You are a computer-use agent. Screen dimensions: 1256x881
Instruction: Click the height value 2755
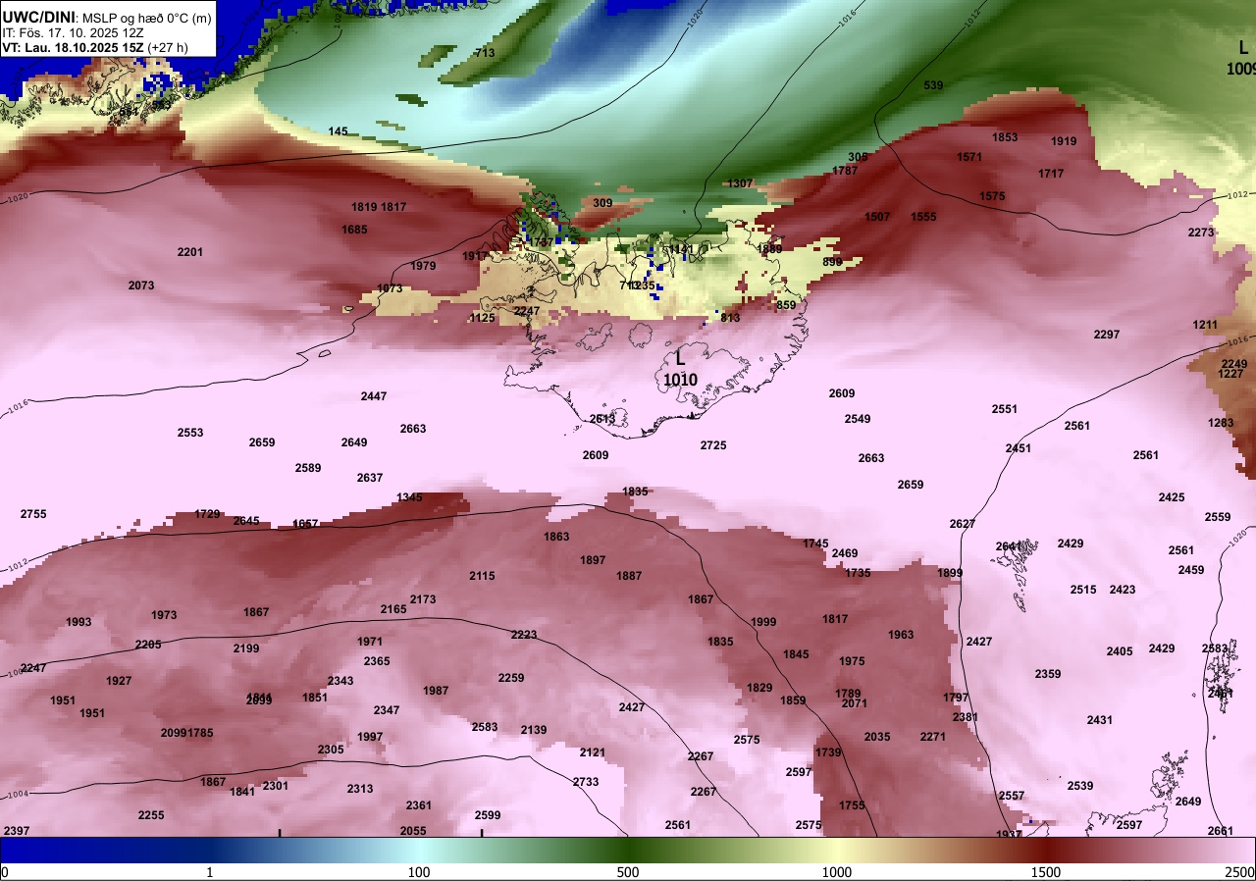[x=33, y=514]
